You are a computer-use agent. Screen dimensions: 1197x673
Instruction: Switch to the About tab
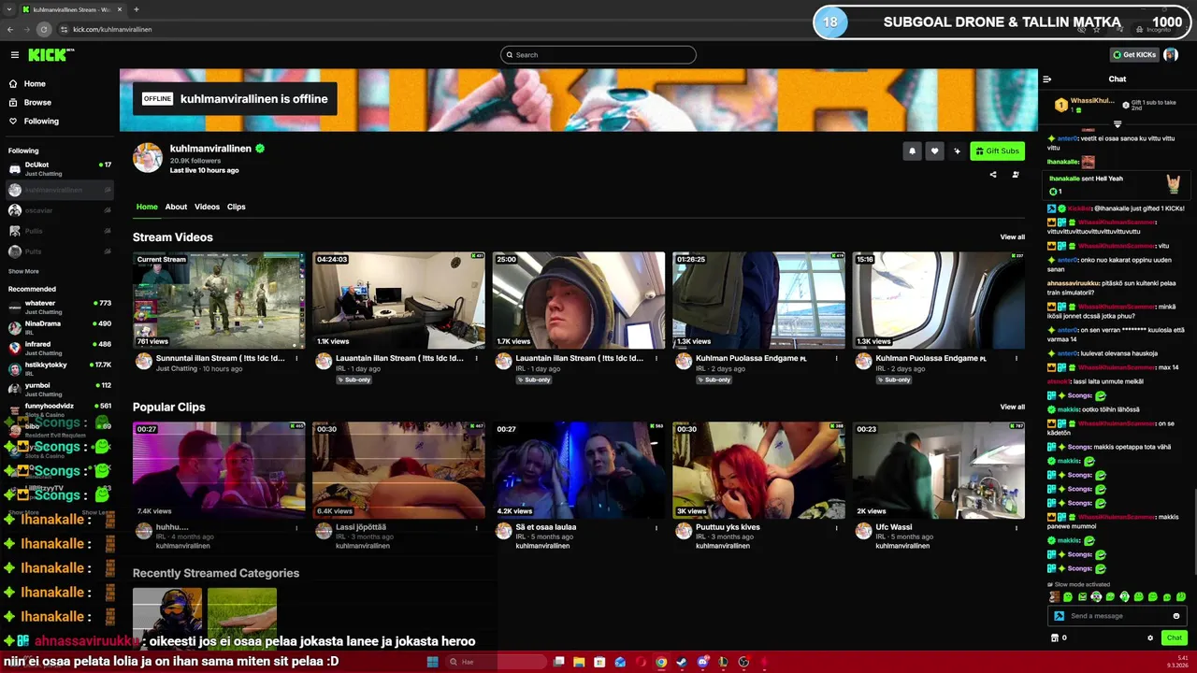[x=176, y=207]
